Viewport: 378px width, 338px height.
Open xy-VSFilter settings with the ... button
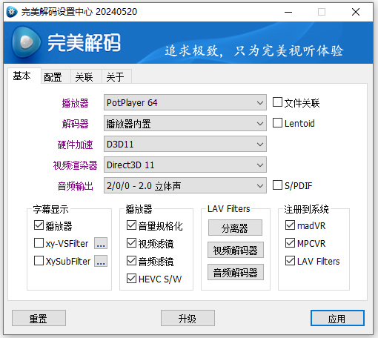click(101, 243)
